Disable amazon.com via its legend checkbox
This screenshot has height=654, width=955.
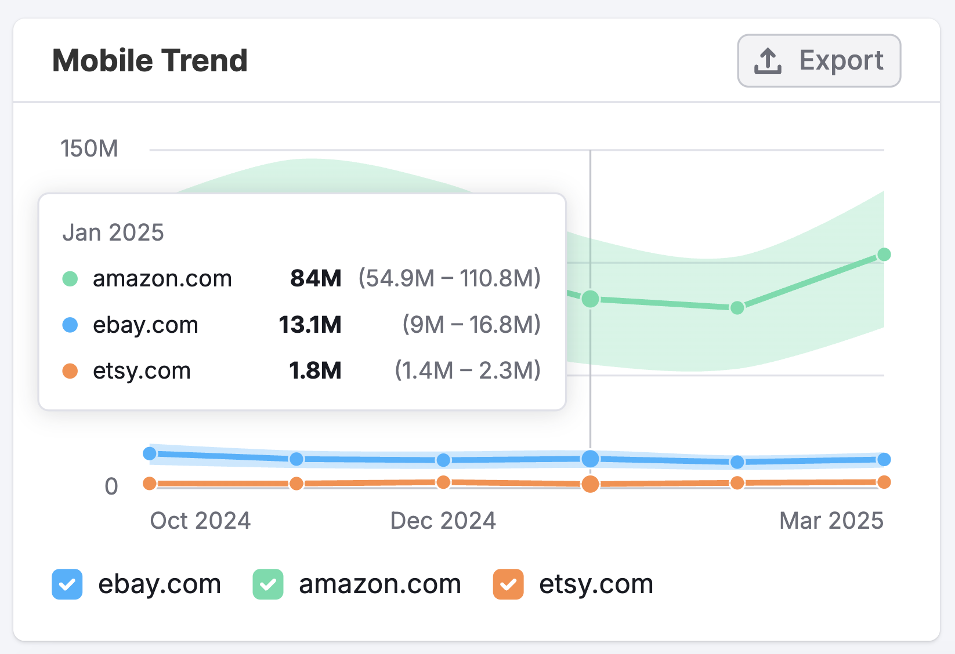(267, 584)
